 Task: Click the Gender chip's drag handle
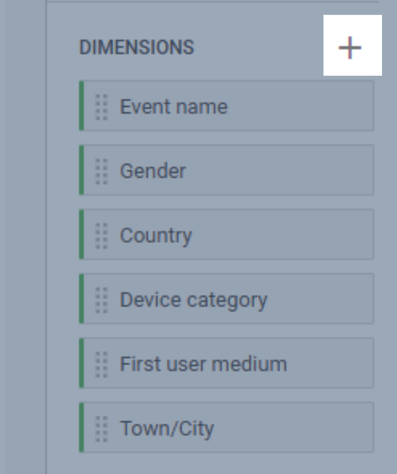click(x=102, y=171)
